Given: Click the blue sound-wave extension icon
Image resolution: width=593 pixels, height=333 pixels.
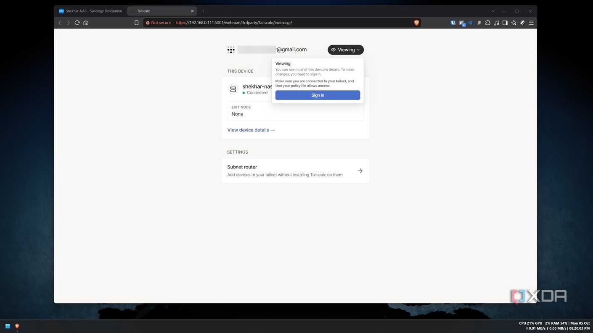Looking at the screenshot, I should [470, 23].
